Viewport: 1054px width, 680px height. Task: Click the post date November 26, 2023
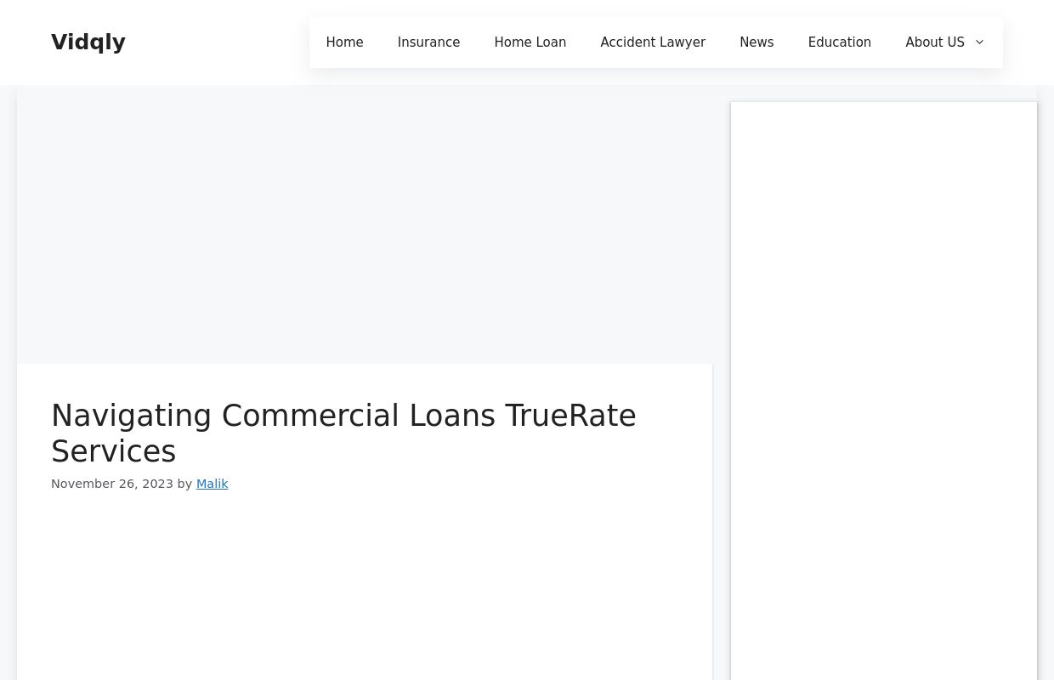(x=112, y=484)
